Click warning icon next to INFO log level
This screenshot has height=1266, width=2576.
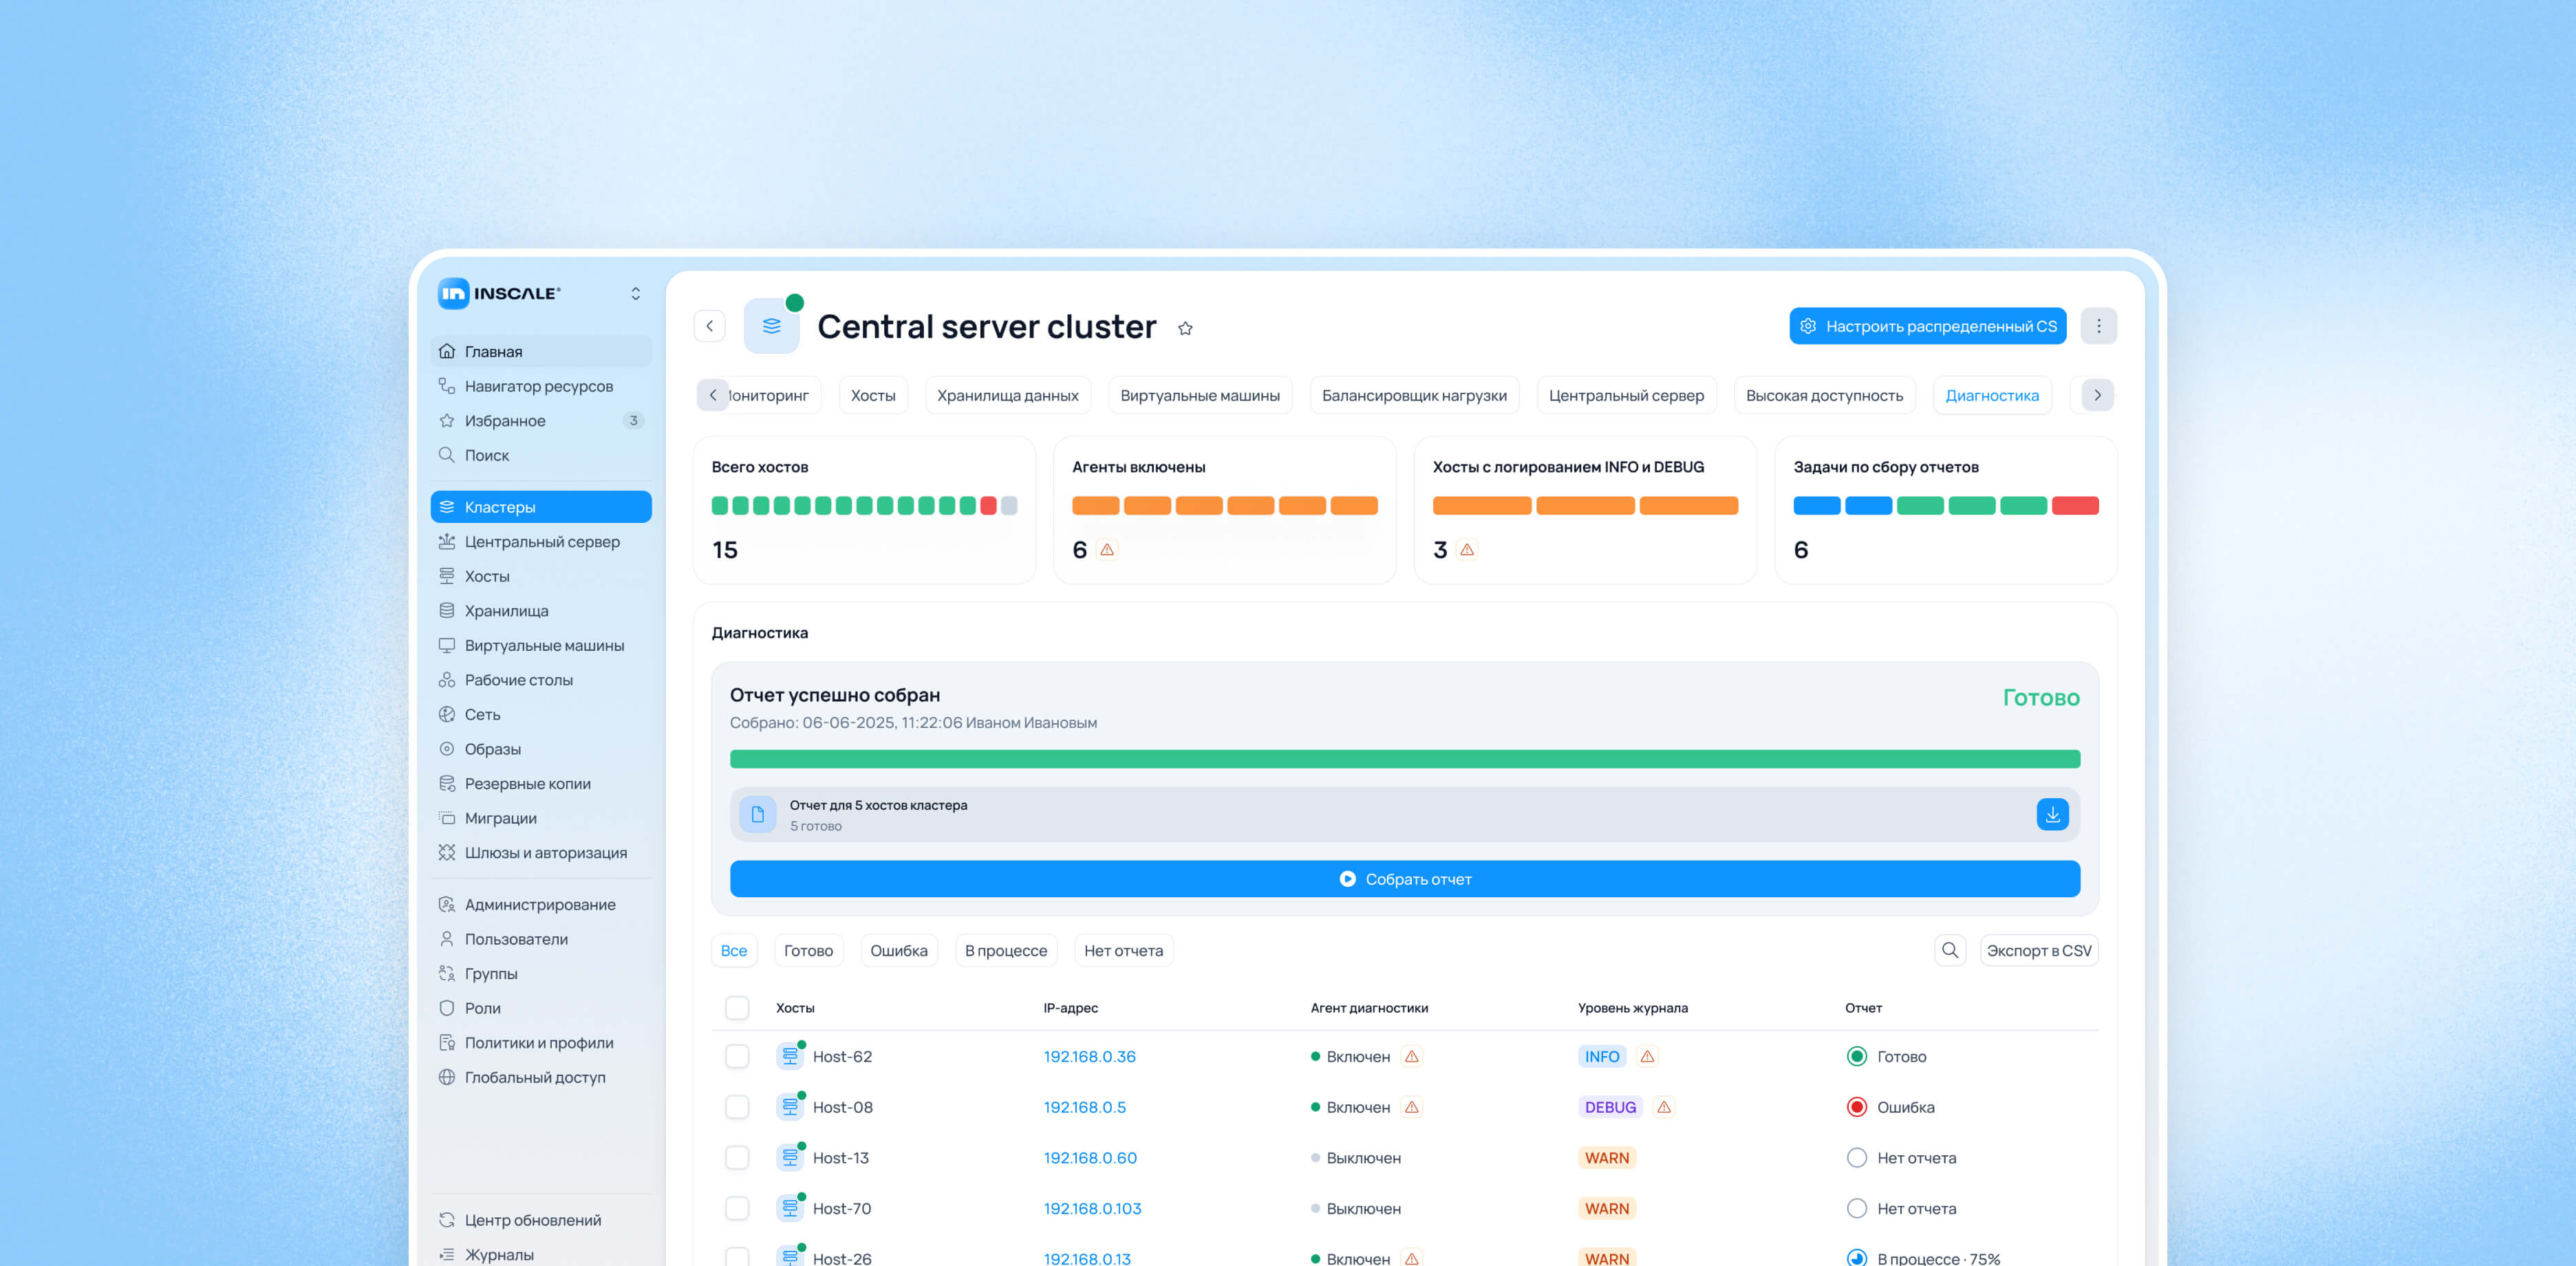[x=1647, y=1056]
